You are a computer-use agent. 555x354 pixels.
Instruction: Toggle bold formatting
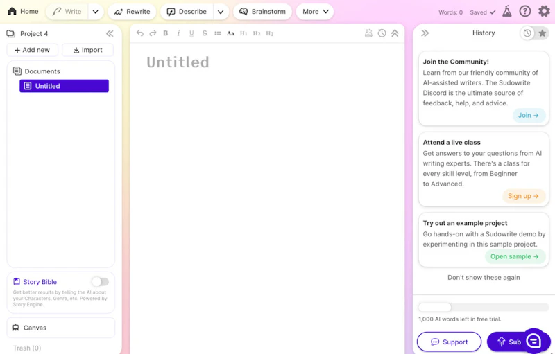(x=166, y=33)
